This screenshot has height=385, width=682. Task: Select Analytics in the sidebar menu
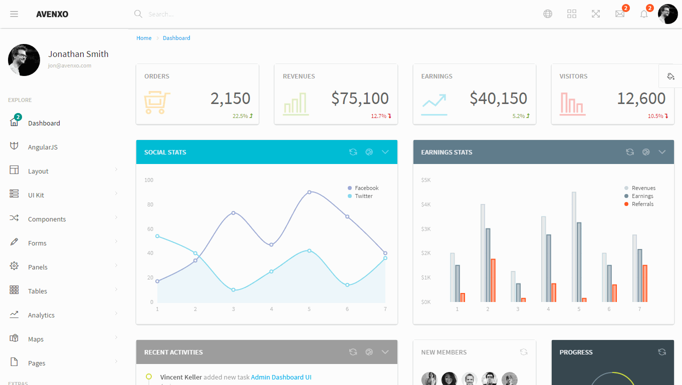click(41, 315)
